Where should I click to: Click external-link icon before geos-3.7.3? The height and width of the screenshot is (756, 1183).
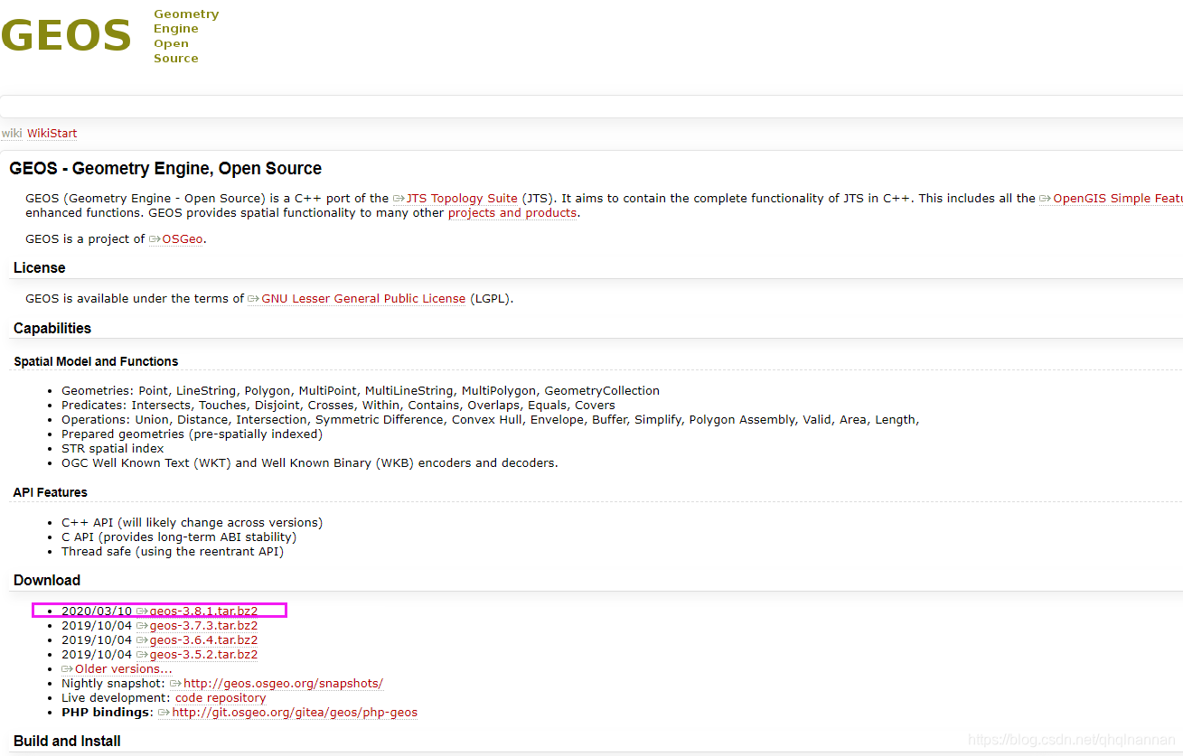142,626
